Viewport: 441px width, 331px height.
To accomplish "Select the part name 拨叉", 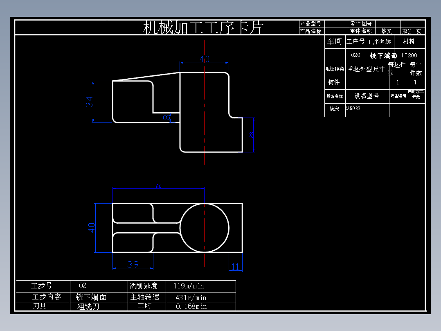I will [x=387, y=31].
